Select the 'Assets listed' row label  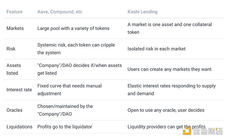tap(14, 69)
